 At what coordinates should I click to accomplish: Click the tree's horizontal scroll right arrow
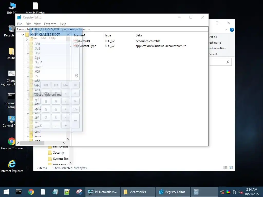tap(64, 143)
